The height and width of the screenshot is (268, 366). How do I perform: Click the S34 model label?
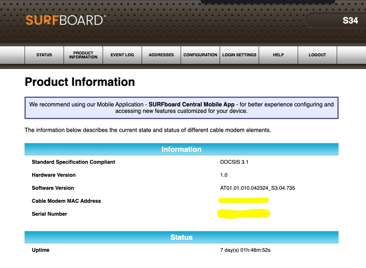click(x=350, y=21)
